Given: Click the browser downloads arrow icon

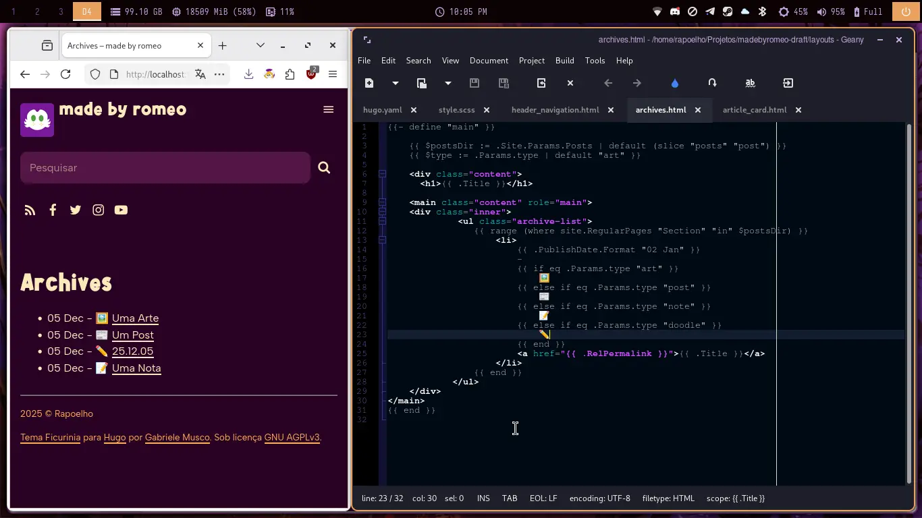Looking at the screenshot, I should (x=248, y=74).
